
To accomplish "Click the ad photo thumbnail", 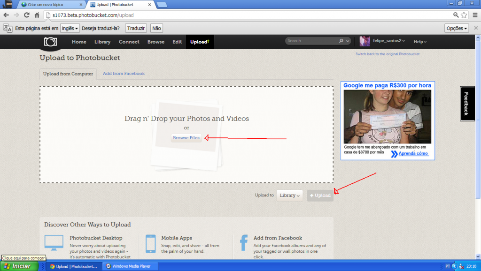I will coord(388,117).
